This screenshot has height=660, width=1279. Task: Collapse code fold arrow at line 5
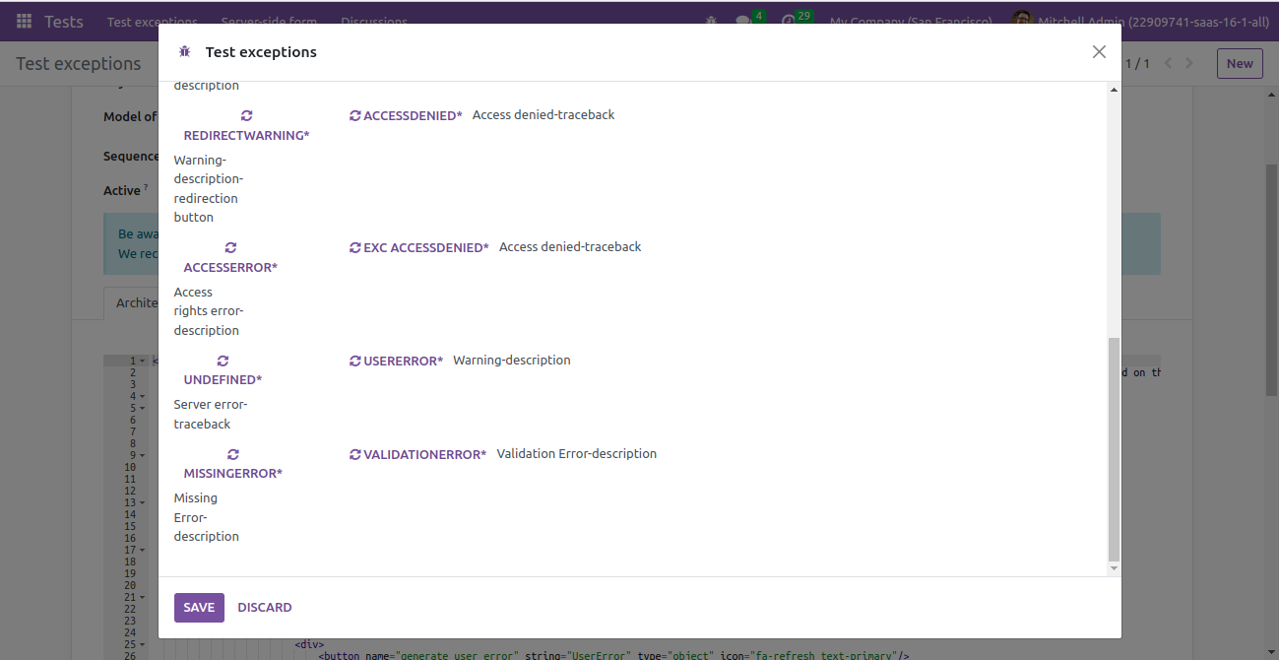[143, 408]
